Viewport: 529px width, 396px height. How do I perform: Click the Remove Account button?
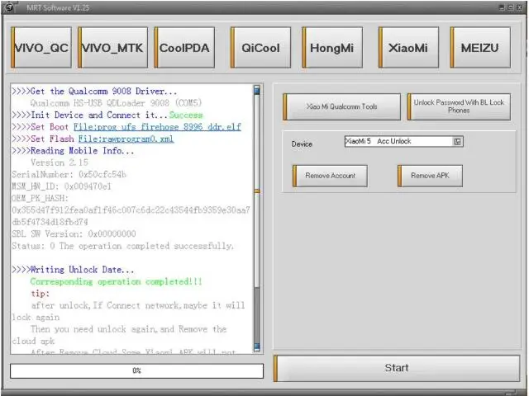330,176
